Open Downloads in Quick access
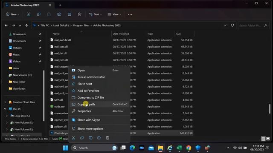The width and height of the screenshot is (273, 153). 19,34
